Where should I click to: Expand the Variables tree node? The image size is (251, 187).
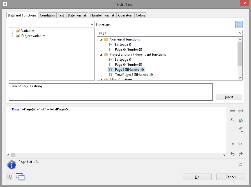pyautogui.click(x=13, y=31)
